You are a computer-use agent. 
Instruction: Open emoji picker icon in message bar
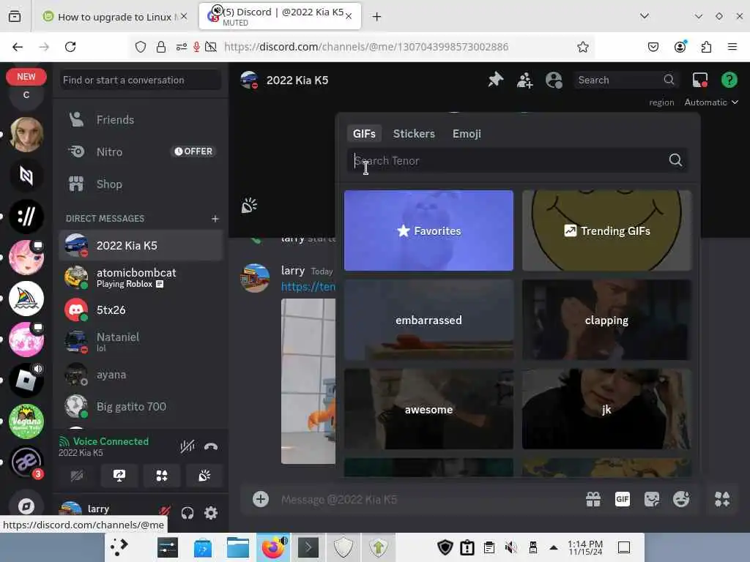coord(680,499)
